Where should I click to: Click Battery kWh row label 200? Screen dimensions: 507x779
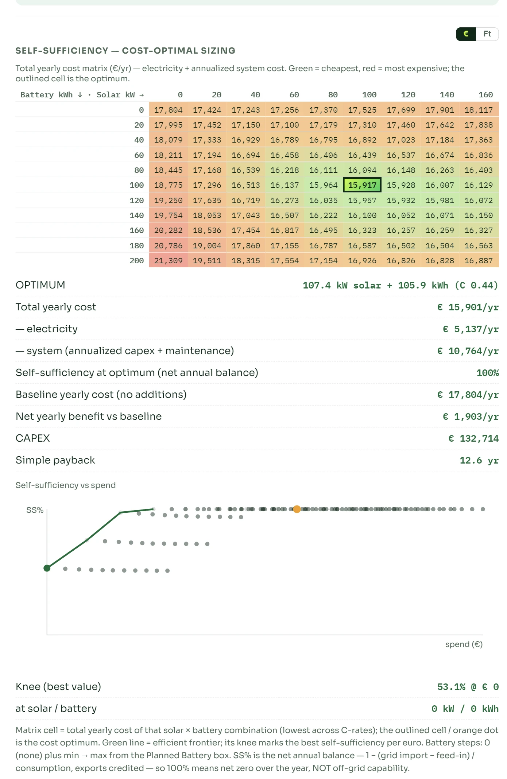(137, 260)
